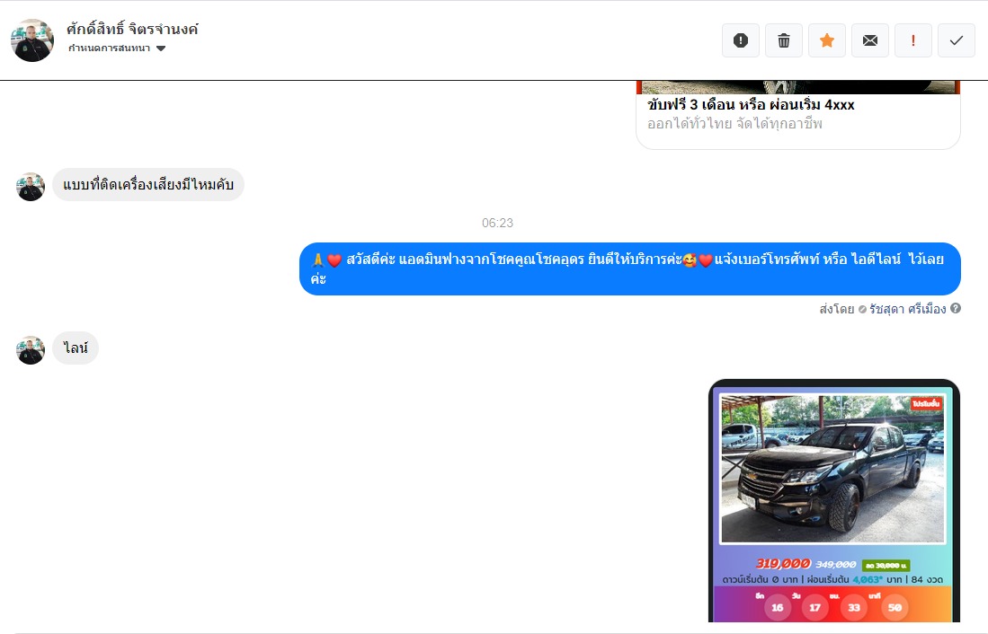Image resolution: width=988 pixels, height=634 pixels.
Task: Select blue reply message สวัสดีค่ะ แอดมินฟาง
Action: coord(630,269)
